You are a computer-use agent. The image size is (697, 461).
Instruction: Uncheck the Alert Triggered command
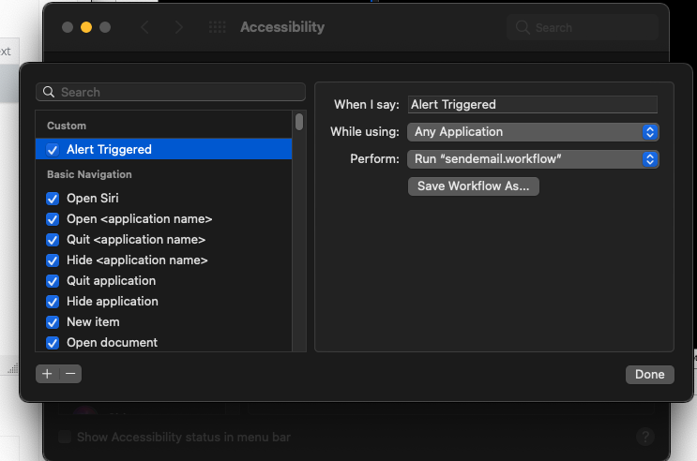(53, 149)
